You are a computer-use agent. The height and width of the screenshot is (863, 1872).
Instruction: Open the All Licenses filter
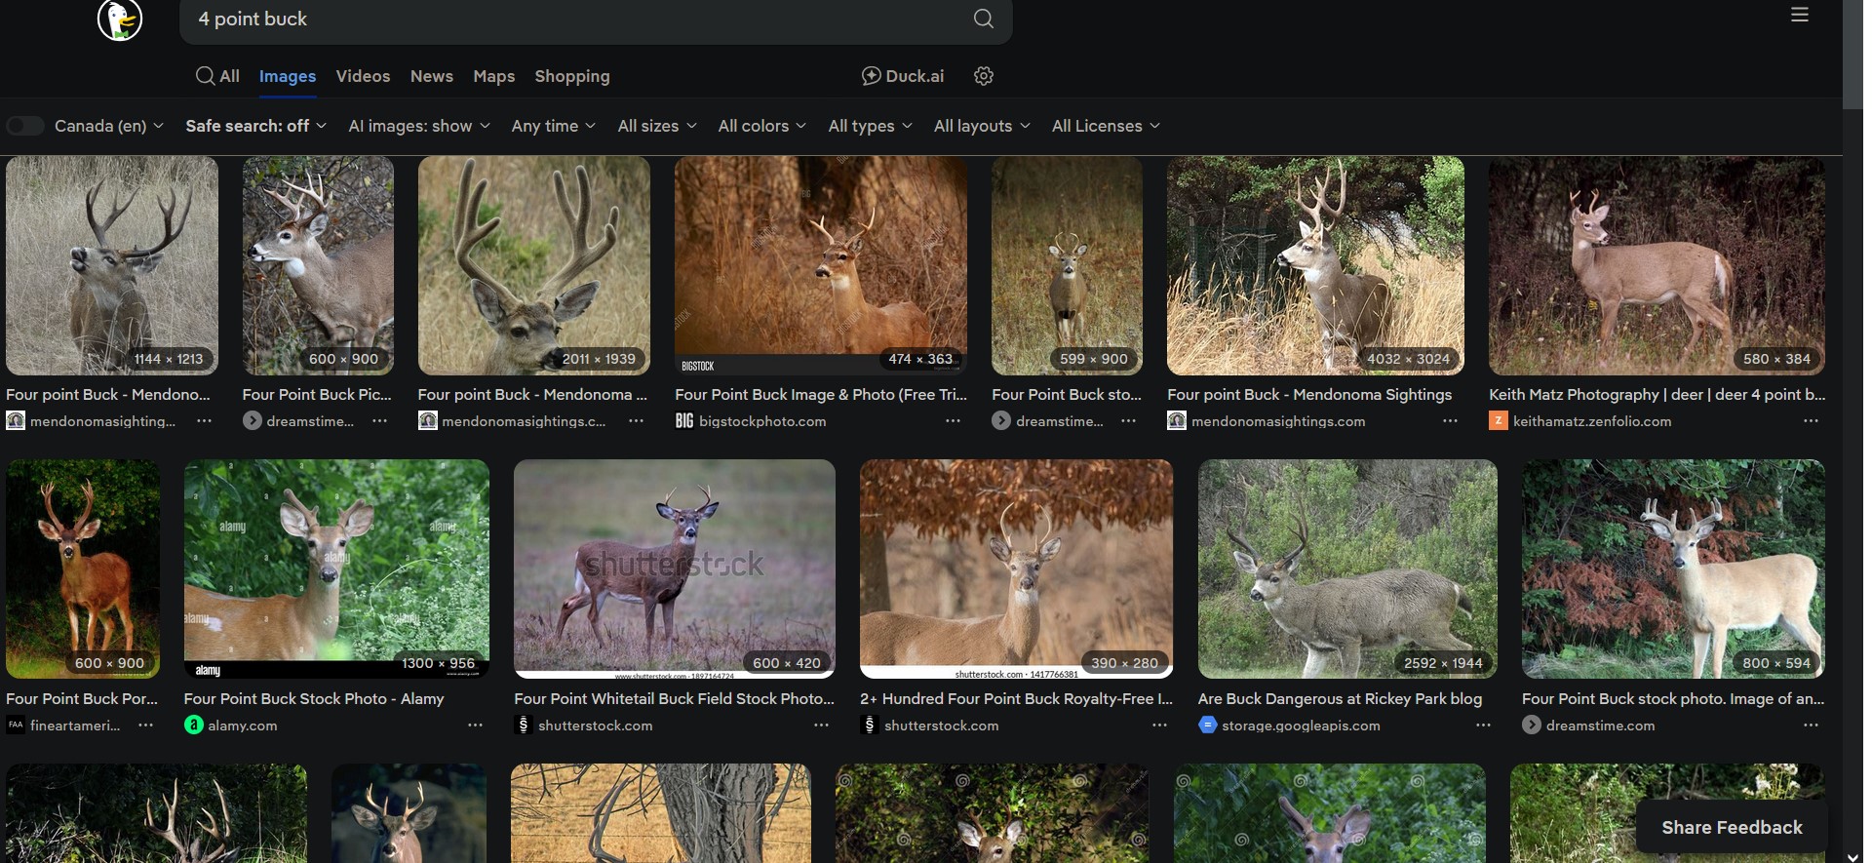pos(1106,126)
